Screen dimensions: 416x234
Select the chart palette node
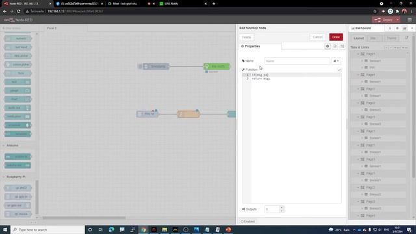point(18,99)
